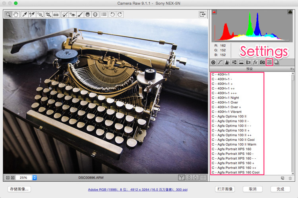Select the Straighten tool
Viewport: 298px width, 198px height.
point(56,14)
